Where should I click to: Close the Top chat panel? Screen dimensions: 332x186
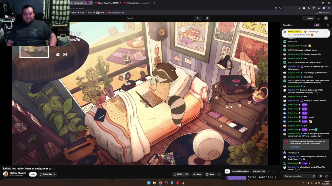[328, 25]
